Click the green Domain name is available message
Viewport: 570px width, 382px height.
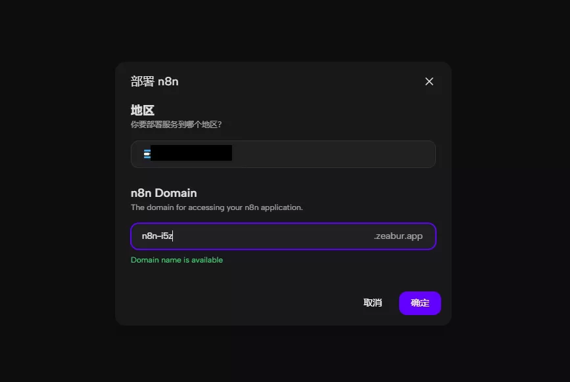pyautogui.click(x=177, y=260)
